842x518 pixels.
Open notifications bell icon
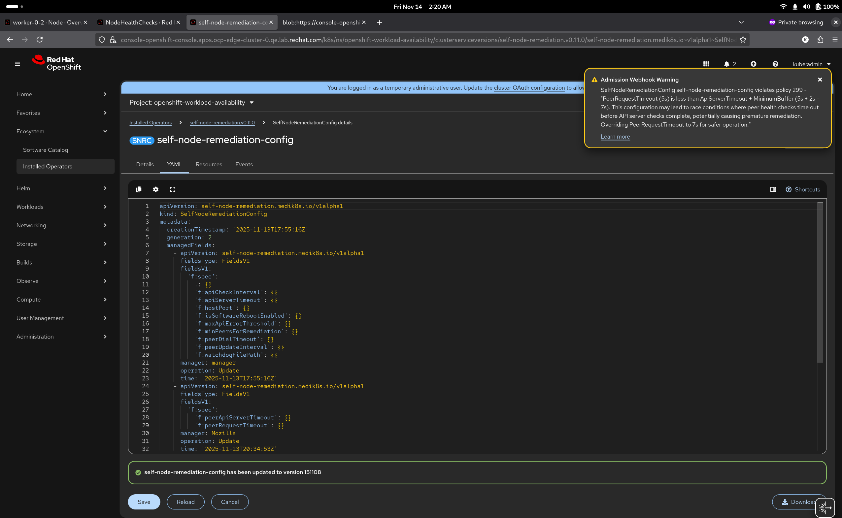coord(726,64)
